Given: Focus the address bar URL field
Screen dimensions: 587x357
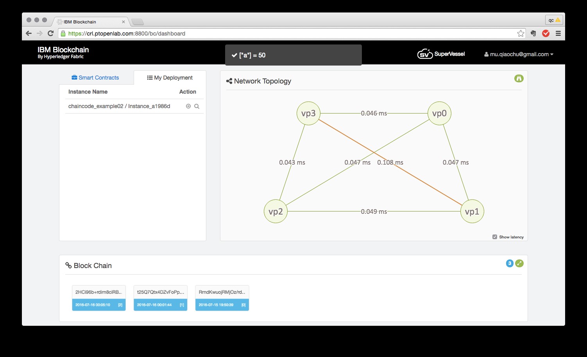Looking at the screenshot, I should point(292,34).
